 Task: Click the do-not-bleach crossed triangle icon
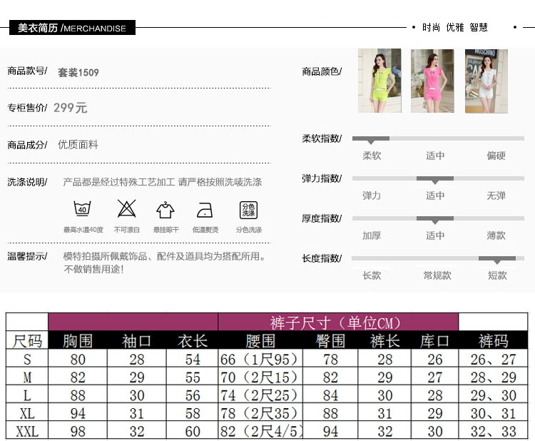point(127,209)
